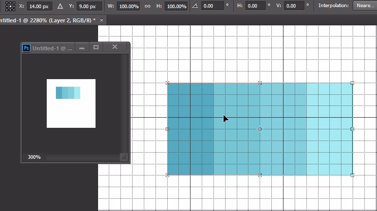
Task: Click the bottom-center transform handle
Action: pyautogui.click(x=260, y=175)
